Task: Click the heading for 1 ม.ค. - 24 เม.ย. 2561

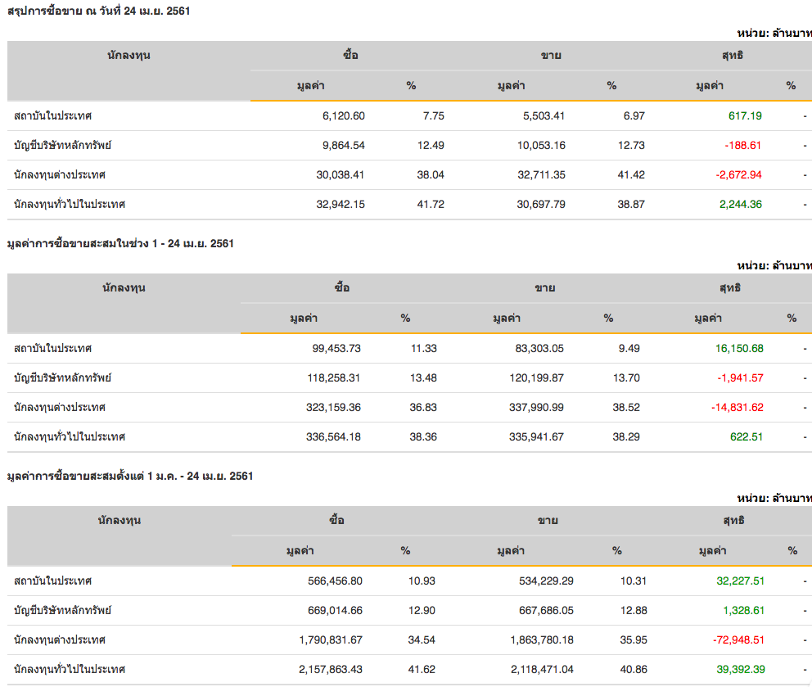Action: 130,476
